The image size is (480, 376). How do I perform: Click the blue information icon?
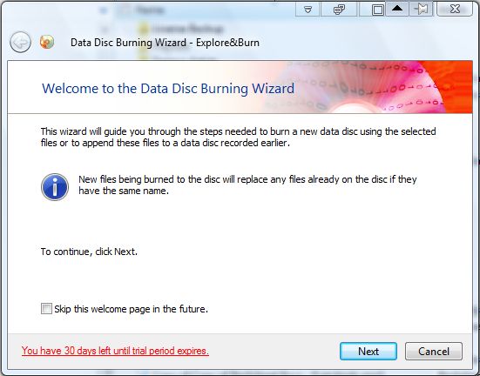pos(55,187)
